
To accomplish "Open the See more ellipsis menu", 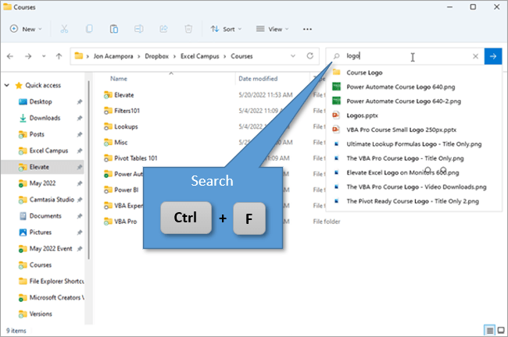I will 308,29.
